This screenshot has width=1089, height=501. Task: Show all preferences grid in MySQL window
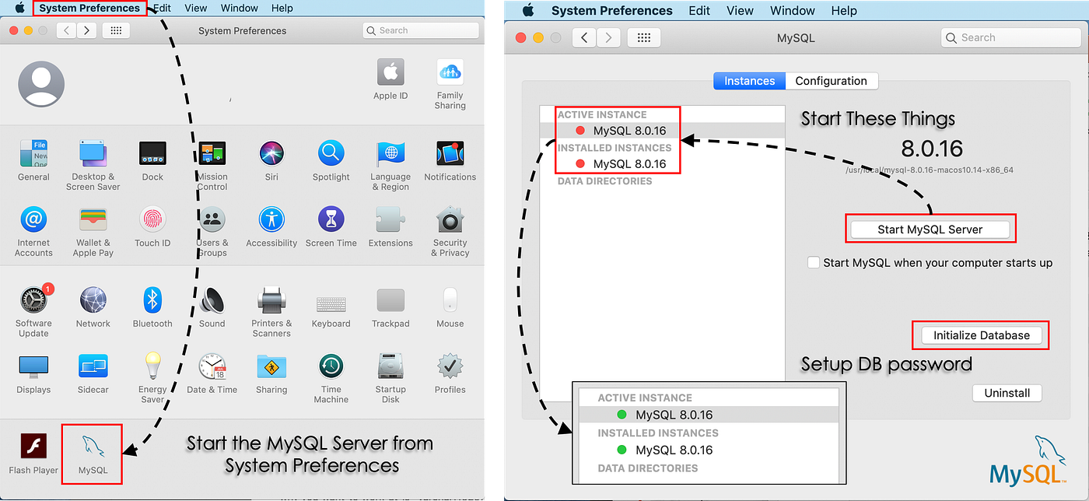point(644,37)
